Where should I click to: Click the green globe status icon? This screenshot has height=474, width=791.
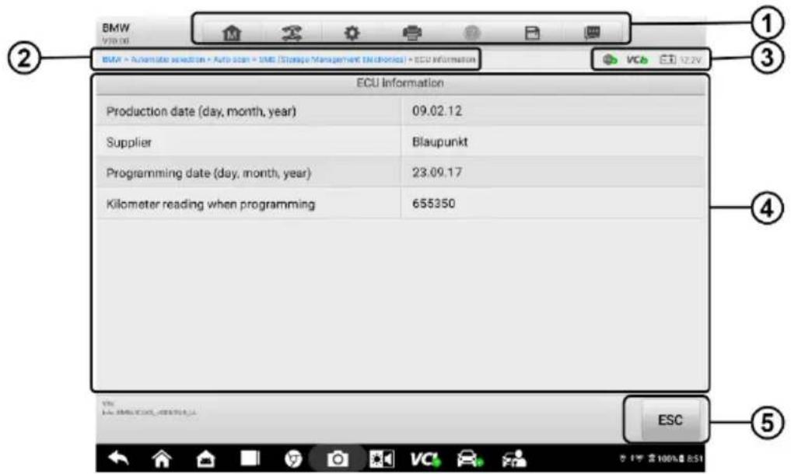tap(610, 60)
